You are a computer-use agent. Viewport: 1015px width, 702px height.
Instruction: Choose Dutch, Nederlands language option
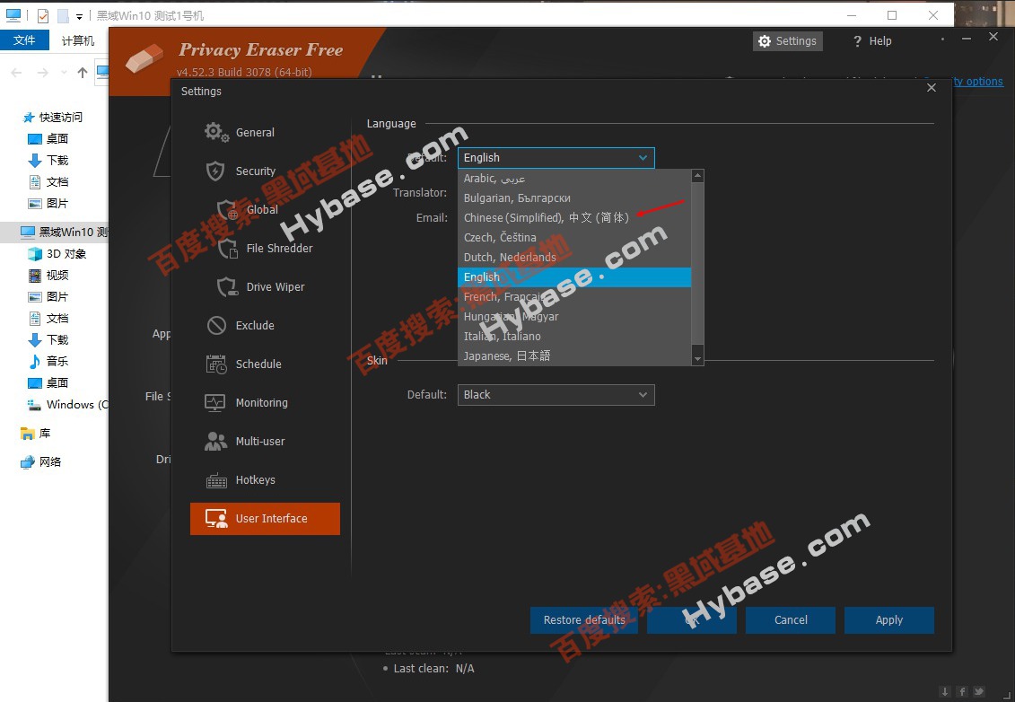click(x=574, y=257)
